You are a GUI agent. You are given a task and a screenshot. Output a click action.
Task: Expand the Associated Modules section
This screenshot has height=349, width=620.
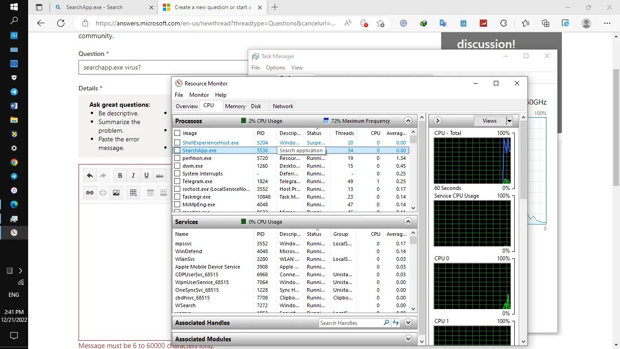pos(408,339)
